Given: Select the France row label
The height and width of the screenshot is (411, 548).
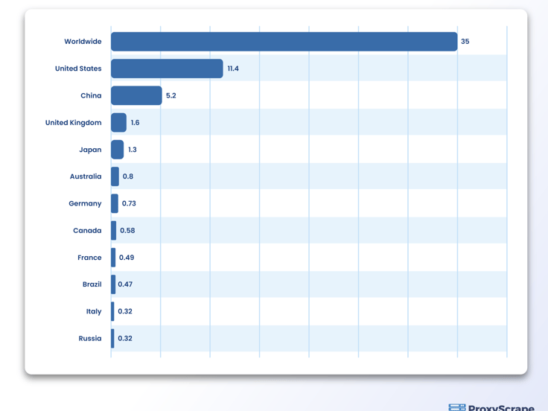Looking at the screenshot, I should tap(89, 258).
